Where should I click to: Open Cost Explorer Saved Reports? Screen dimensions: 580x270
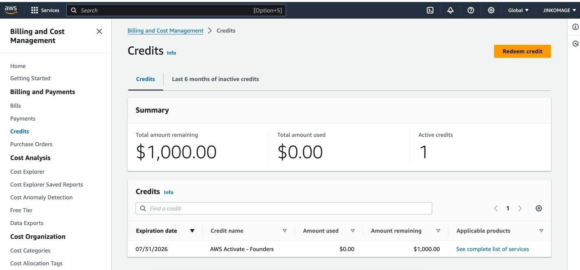[46, 184]
